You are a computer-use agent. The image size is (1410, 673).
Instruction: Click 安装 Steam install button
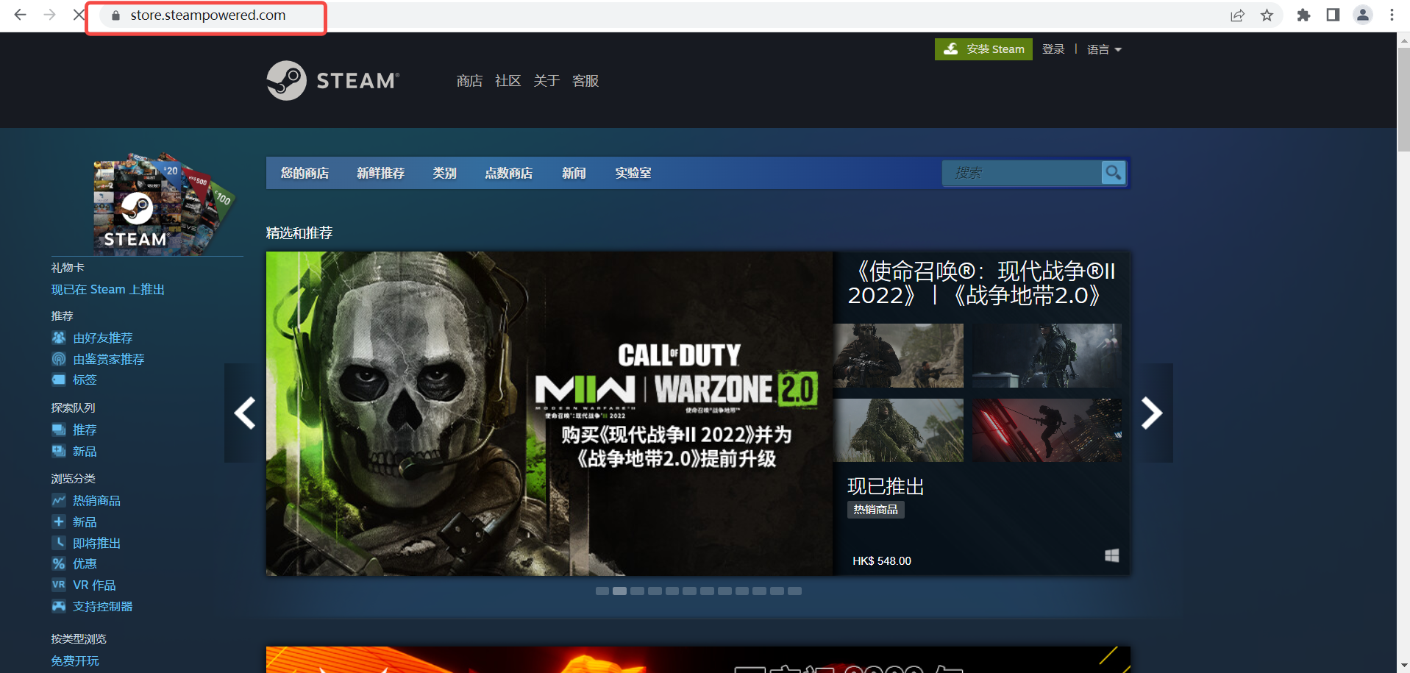[983, 49]
